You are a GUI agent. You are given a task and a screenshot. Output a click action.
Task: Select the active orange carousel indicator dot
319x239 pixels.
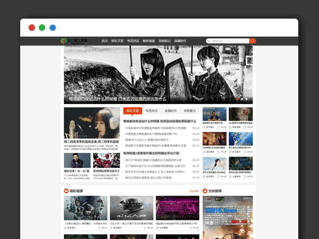pyautogui.click(x=238, y=99)
